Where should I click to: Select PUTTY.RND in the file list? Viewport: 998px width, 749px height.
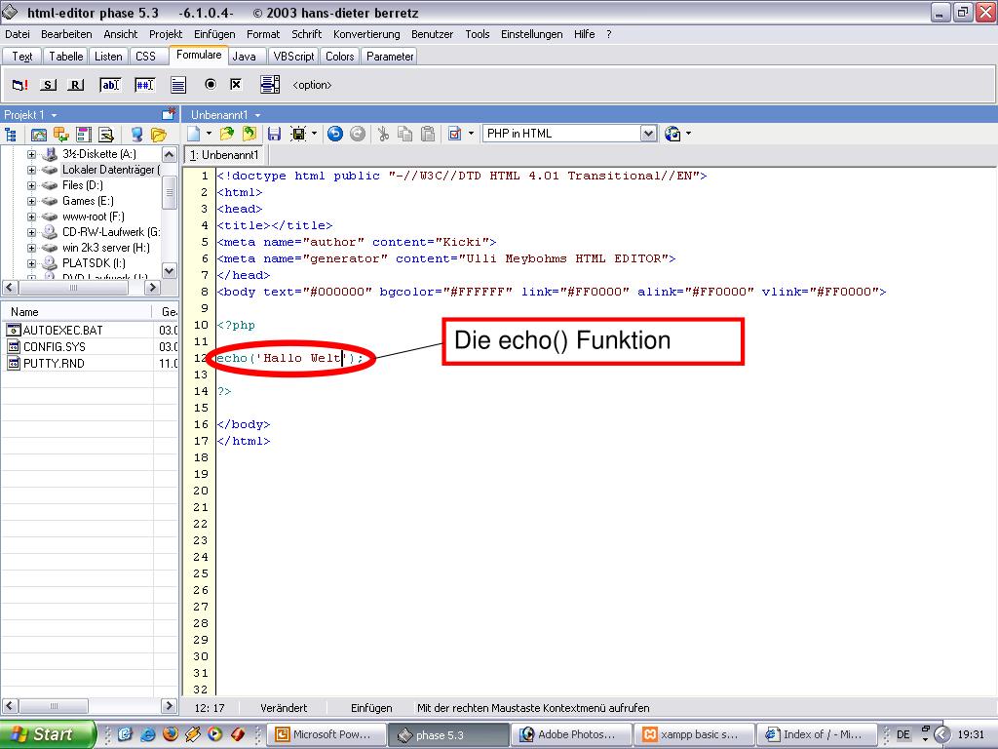tap(54, 363)
